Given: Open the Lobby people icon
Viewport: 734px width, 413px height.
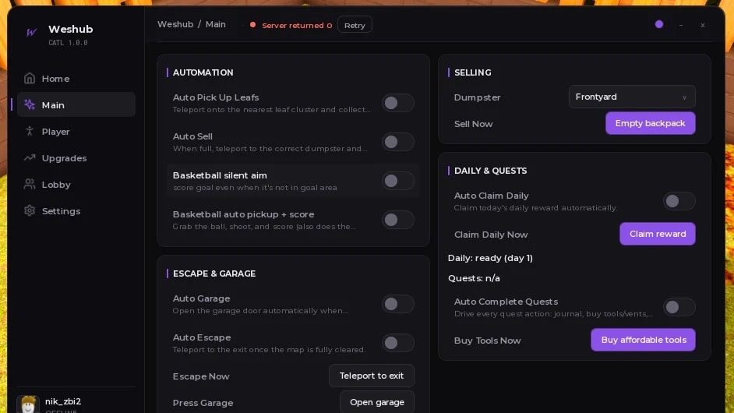Looking at the screenshot, I should click(x=30, y=185).
